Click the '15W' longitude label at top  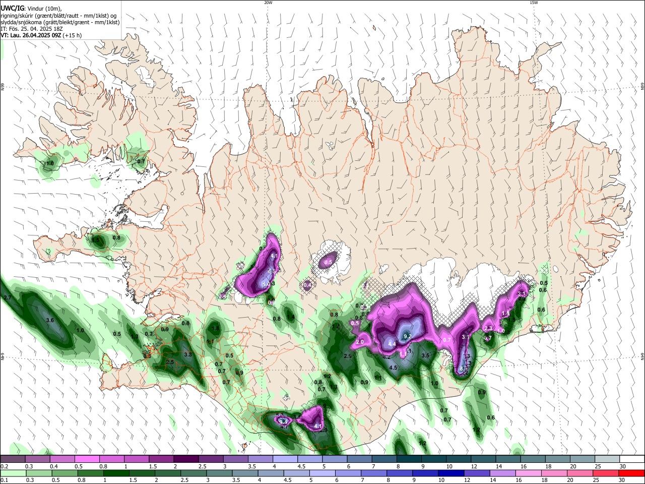point(533,3)
